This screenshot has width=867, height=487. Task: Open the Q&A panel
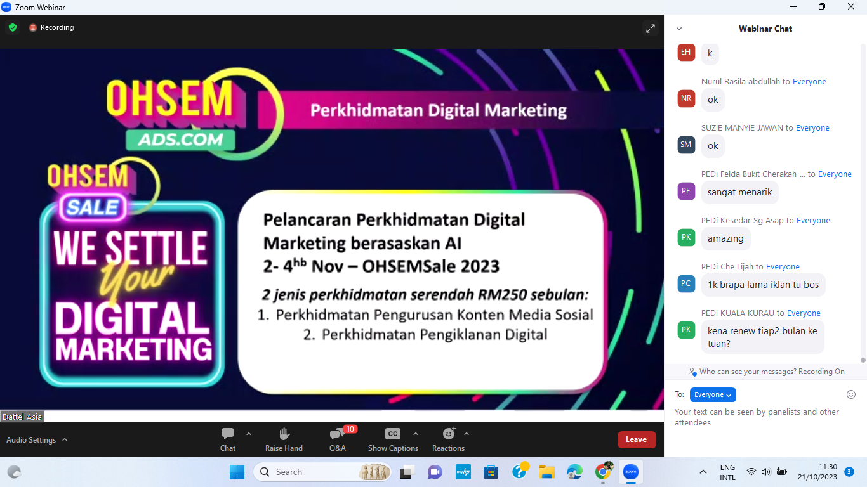click(338, 439)
